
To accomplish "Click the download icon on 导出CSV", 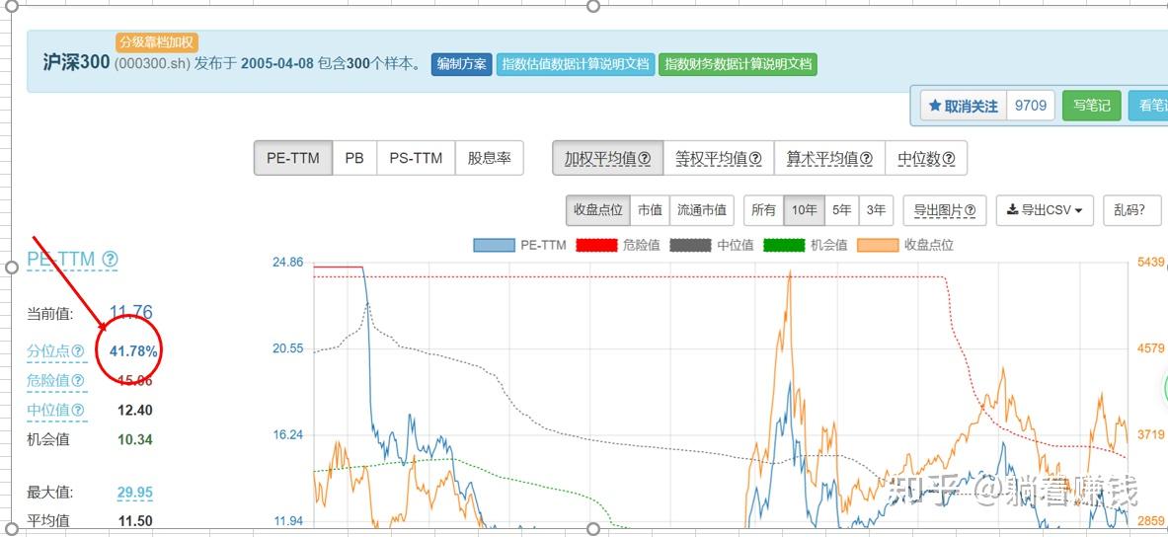I will 1012,210.
